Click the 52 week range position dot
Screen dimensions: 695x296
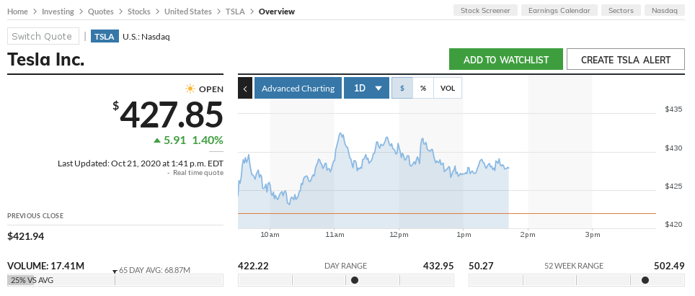(645, 280)
